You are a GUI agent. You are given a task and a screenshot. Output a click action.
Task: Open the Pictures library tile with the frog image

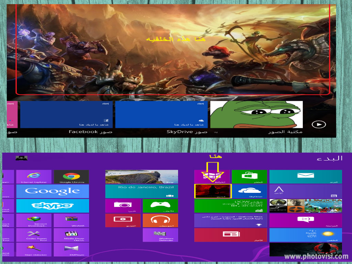pos(256,114)
